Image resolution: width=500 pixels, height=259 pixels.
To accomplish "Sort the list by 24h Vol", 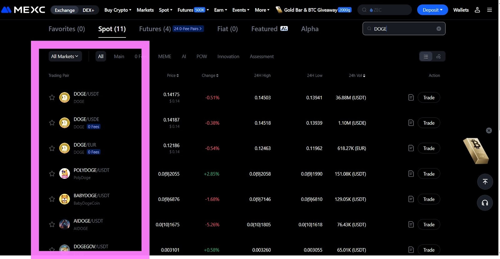I will (x=357, y=76).
